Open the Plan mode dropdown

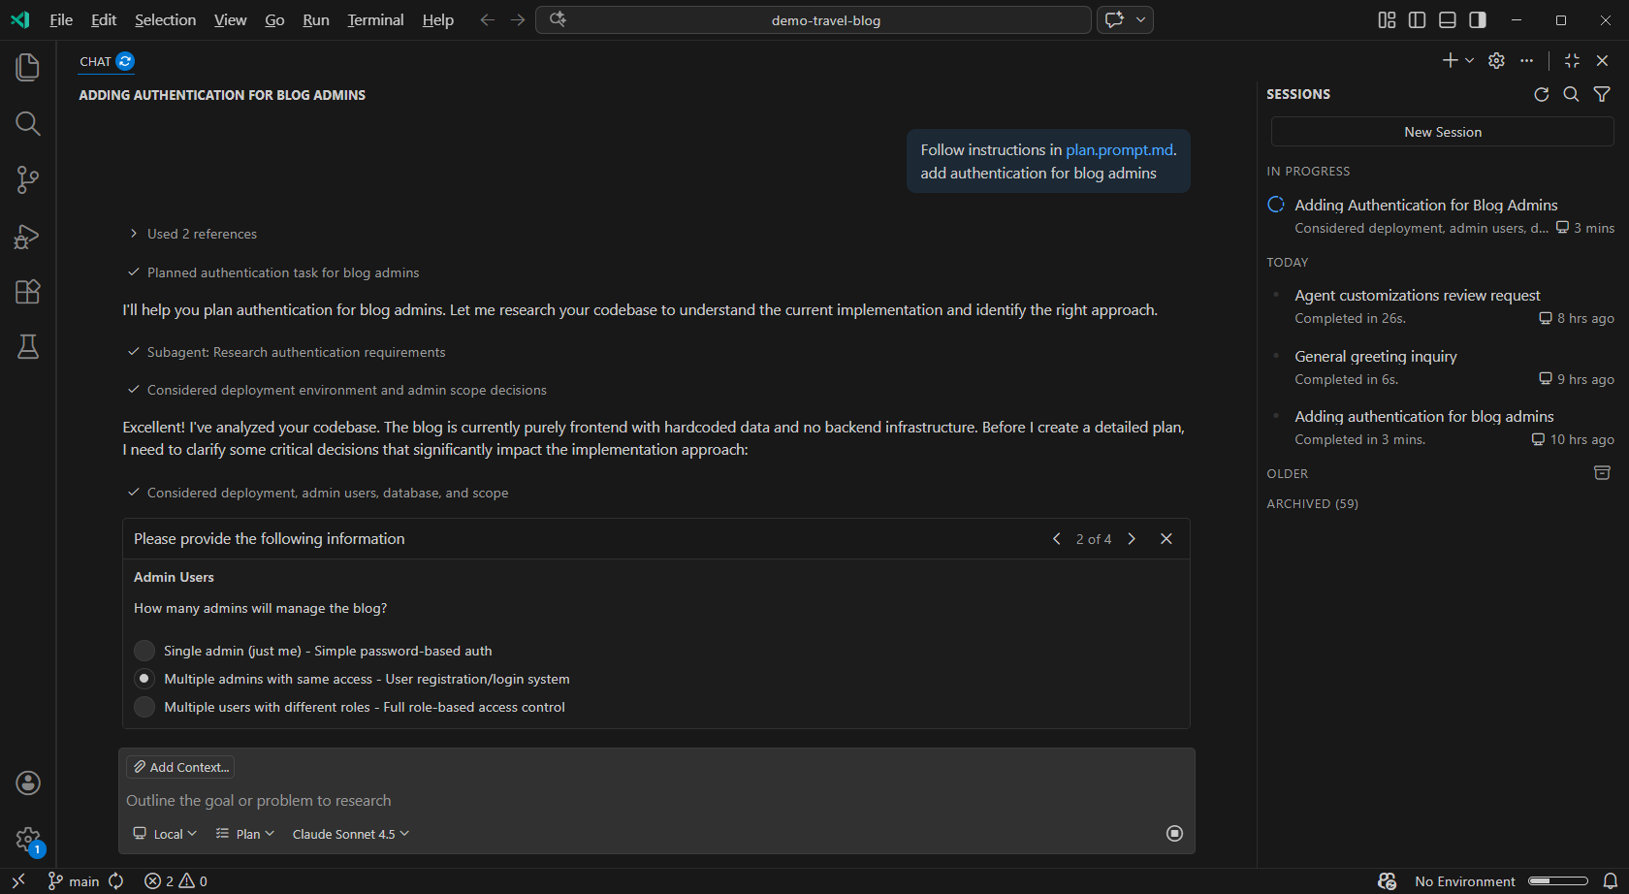click(x=244, y=834)
